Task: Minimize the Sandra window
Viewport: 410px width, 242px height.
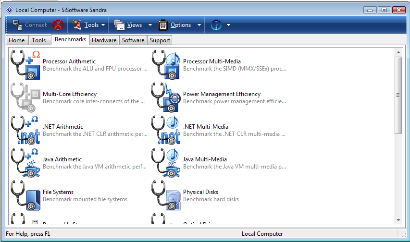Action: pos(370,10)
